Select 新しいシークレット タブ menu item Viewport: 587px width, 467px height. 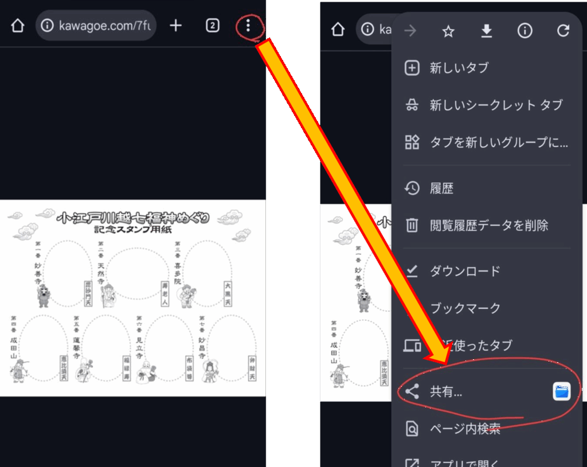[x=495, y=105]
